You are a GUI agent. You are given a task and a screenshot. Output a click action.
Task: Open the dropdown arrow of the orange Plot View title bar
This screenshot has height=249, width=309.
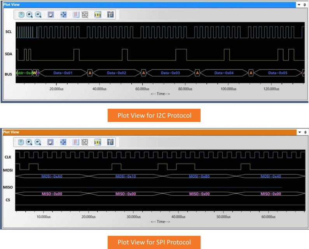click(300, 132)
